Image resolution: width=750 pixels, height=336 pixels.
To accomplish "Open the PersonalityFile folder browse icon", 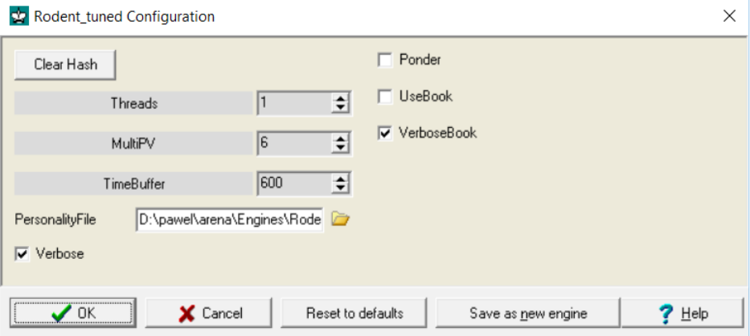I will (341, 219).
